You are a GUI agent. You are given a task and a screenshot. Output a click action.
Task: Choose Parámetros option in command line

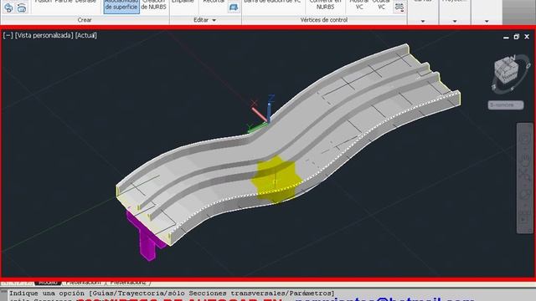pyautogui.click(x=310, y=293)
